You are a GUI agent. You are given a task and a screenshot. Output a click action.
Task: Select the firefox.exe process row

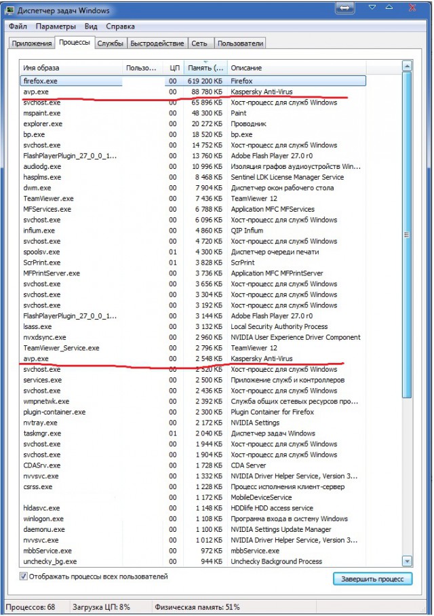pyautogui.click(x=193, y=81)
